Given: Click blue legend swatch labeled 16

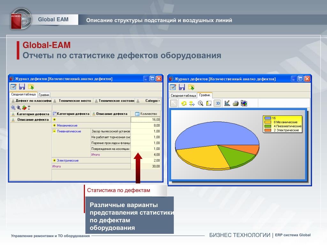Looking at the screenshot, I should (268, 118).
